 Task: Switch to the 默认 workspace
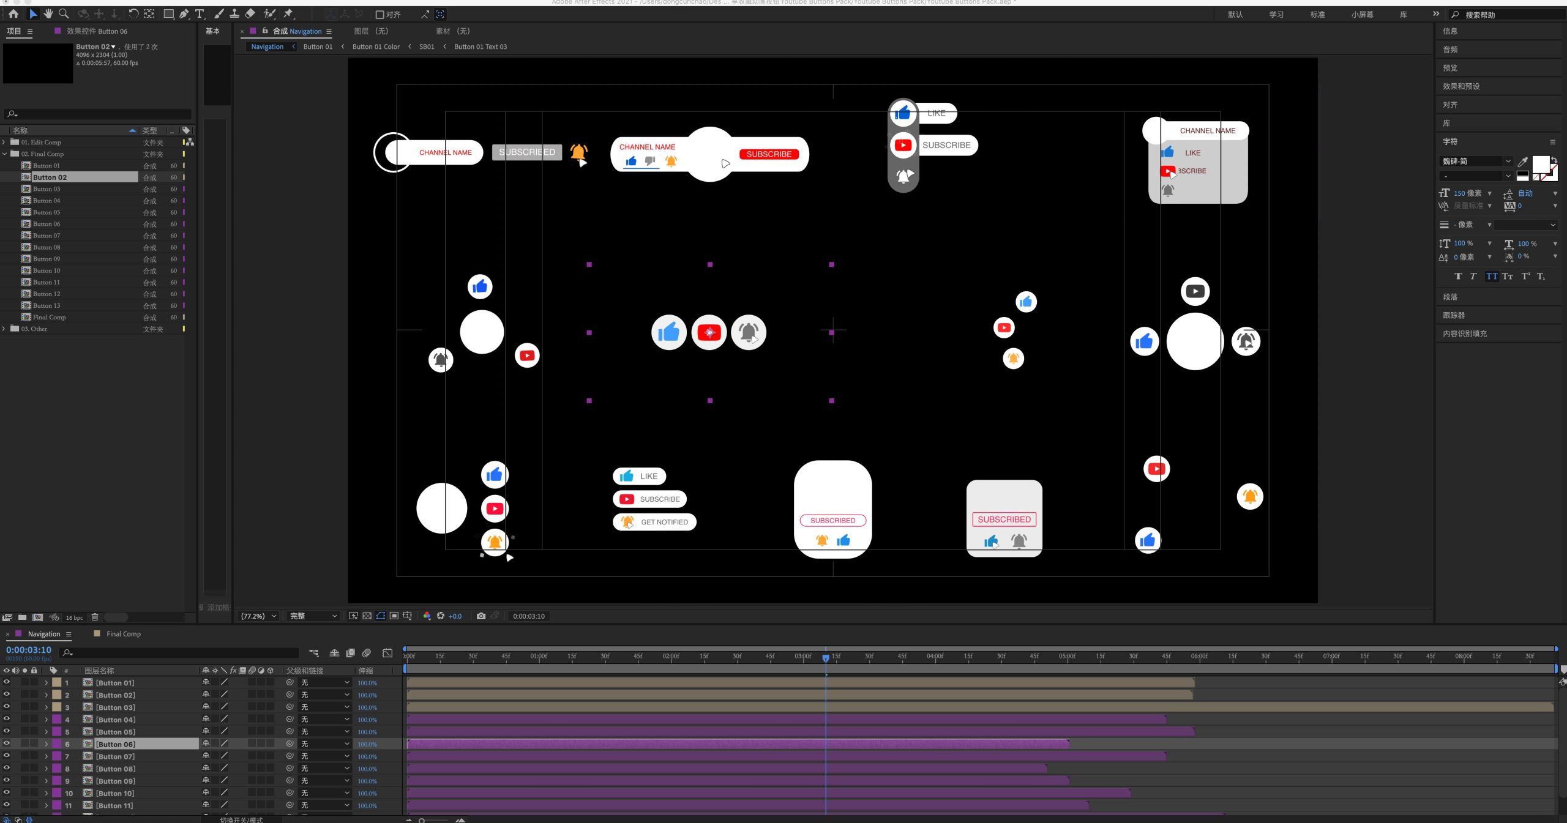[x=1235, y=15]
